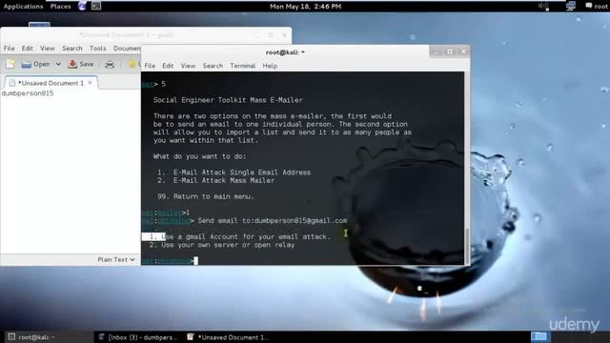Open Plain Text language dropdown in gedit

pos(116,259)
